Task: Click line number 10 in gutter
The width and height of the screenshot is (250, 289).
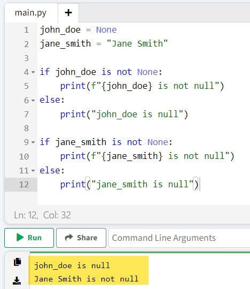Action: click(x=24, y=156)
